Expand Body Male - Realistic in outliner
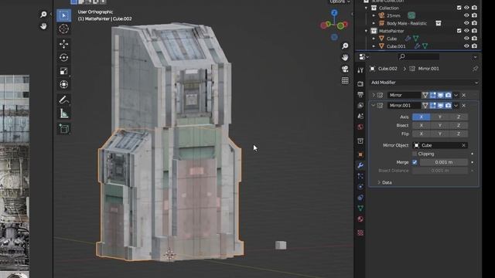This screenshot has width=495, height=278. click(374, 23)
